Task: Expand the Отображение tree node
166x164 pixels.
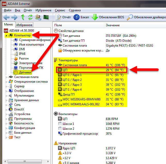Action: [6, 91]
